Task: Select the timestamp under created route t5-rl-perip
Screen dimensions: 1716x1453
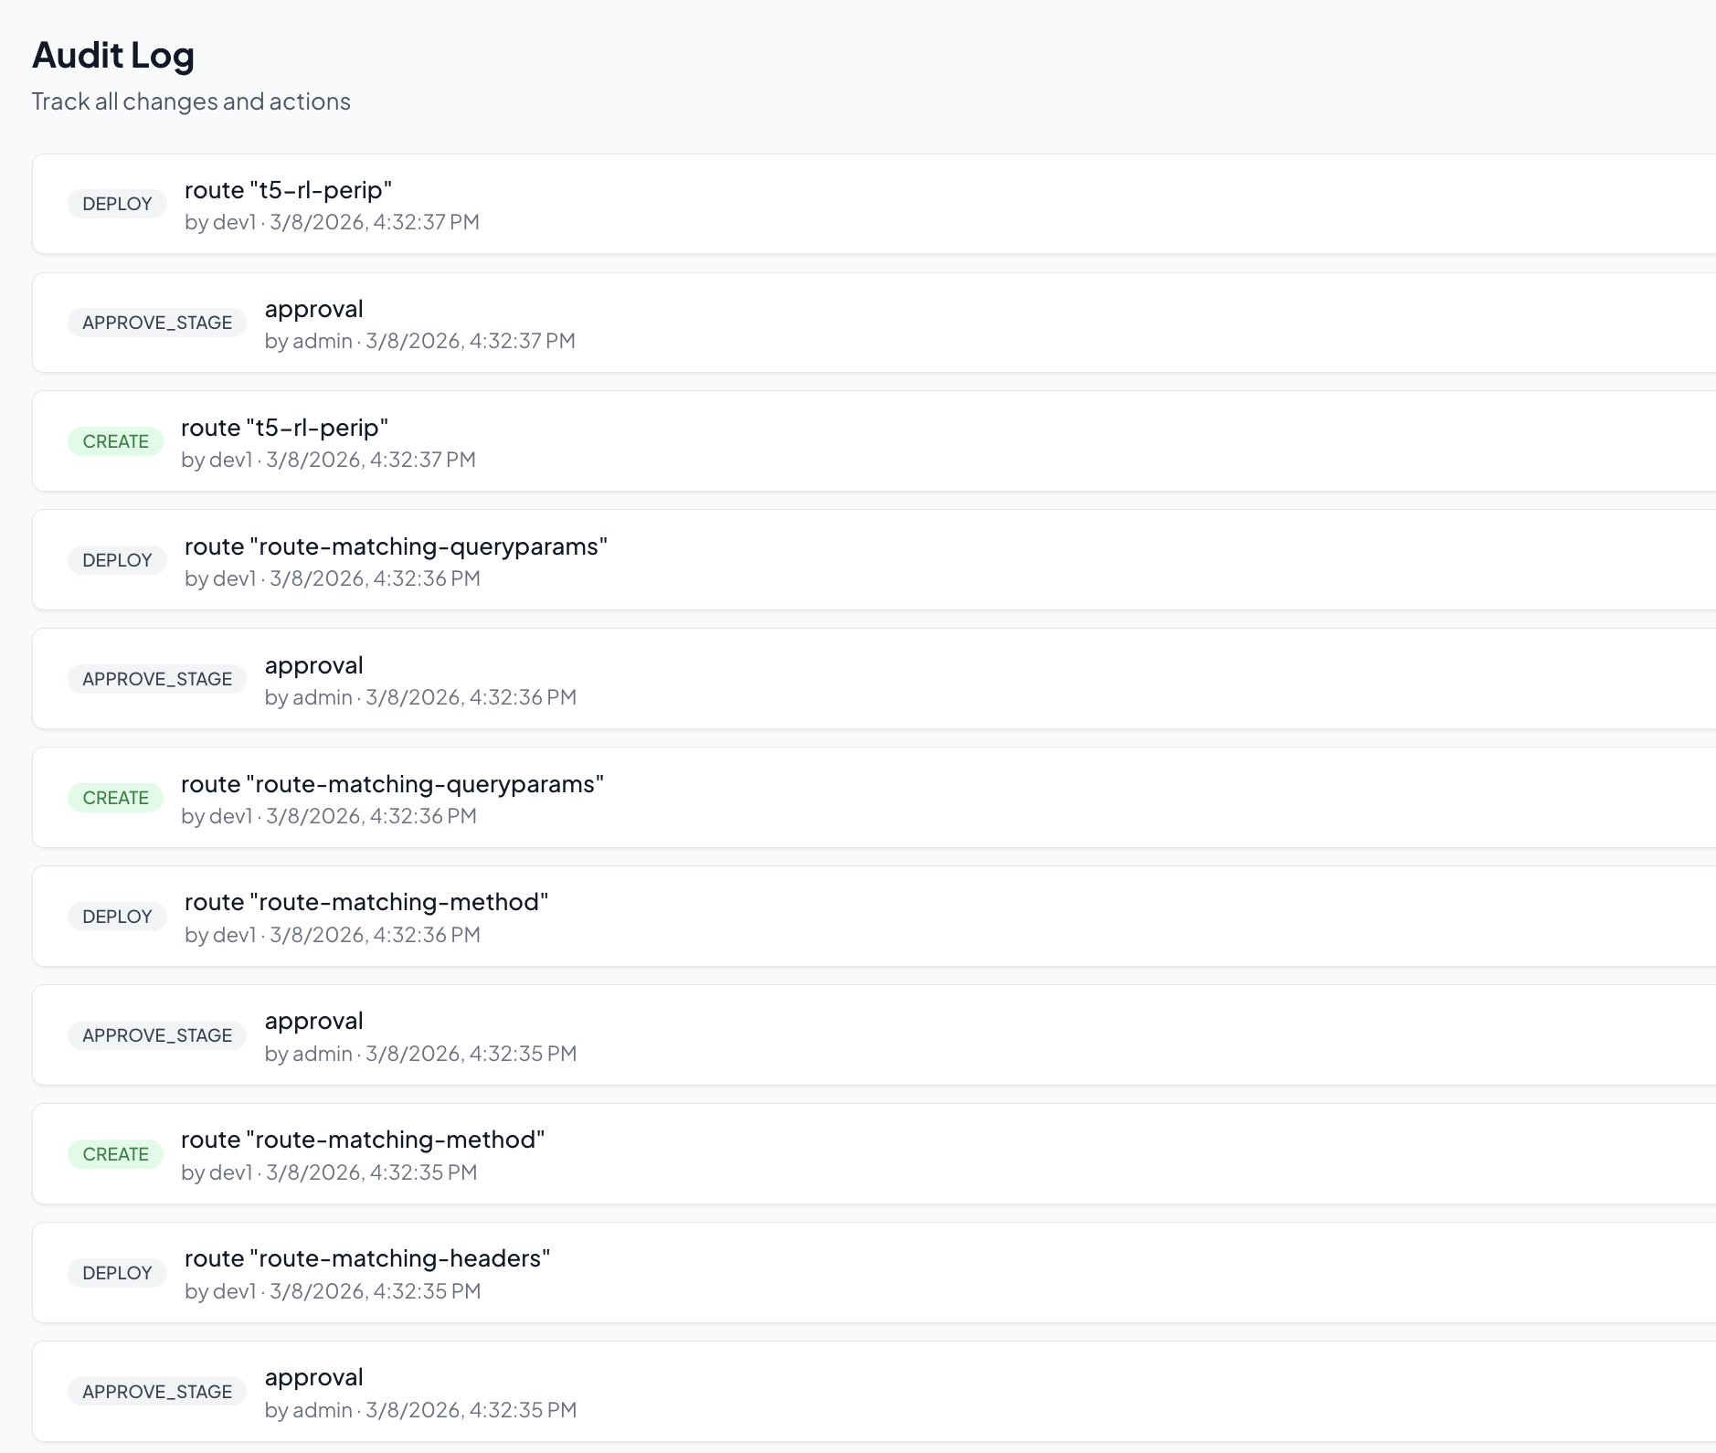Action: click(x=328, y=460)
